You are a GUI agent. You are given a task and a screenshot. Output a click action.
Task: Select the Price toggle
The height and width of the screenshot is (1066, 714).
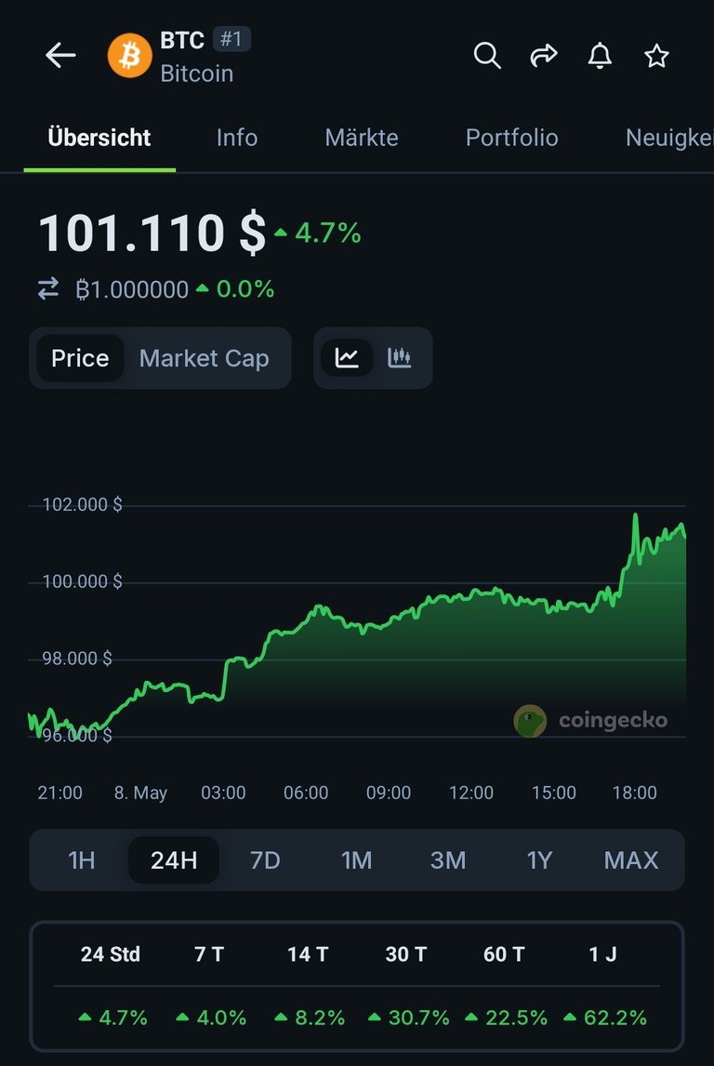(x=80, y=358)
